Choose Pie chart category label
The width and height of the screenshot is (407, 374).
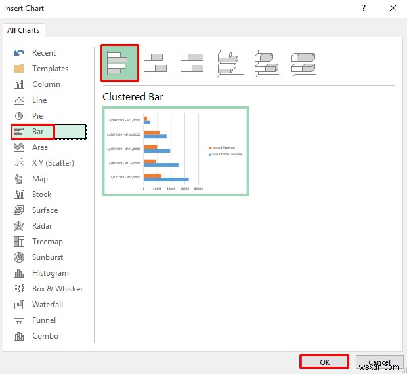(37, 116)
